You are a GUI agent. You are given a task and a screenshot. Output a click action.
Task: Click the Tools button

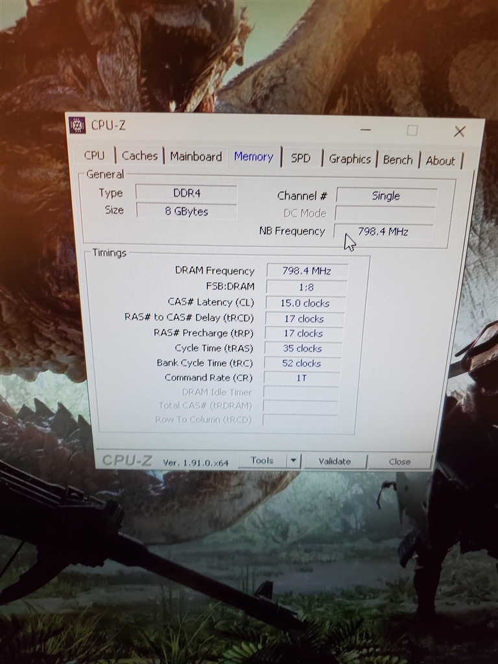[x=262, y=460]
